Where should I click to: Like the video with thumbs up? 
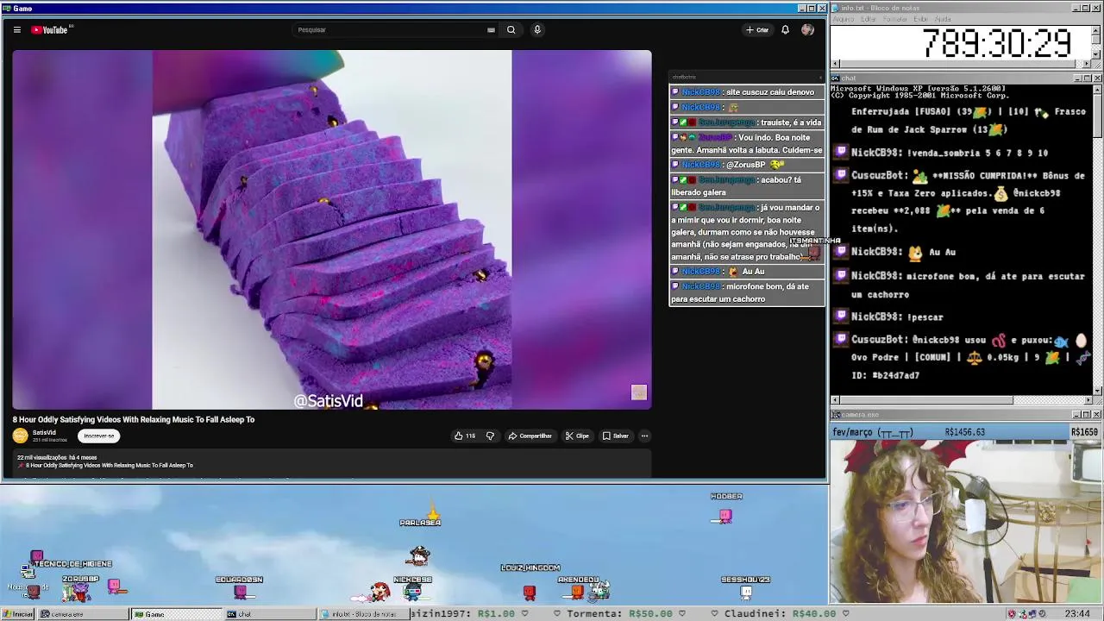465,436
